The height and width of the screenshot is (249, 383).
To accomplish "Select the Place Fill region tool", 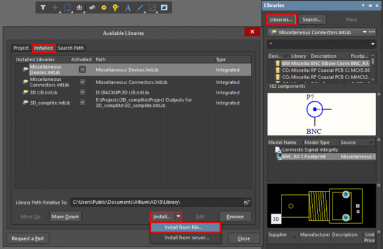I will [164, 8].
